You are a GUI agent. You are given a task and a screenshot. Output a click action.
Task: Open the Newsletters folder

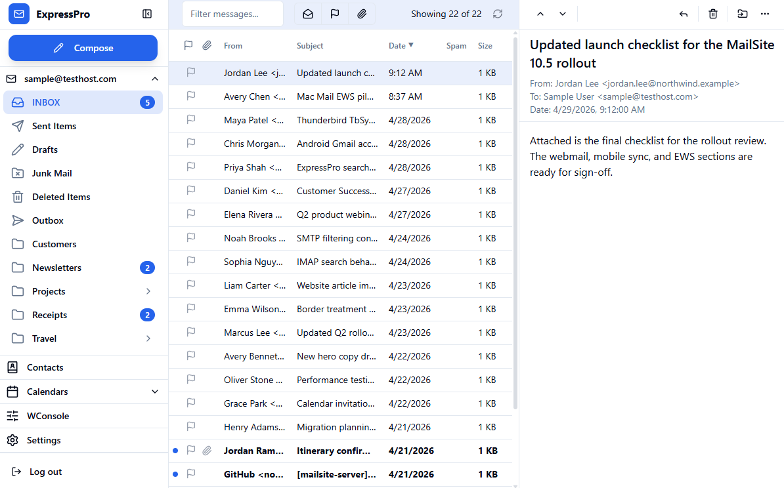click(83, 268)
